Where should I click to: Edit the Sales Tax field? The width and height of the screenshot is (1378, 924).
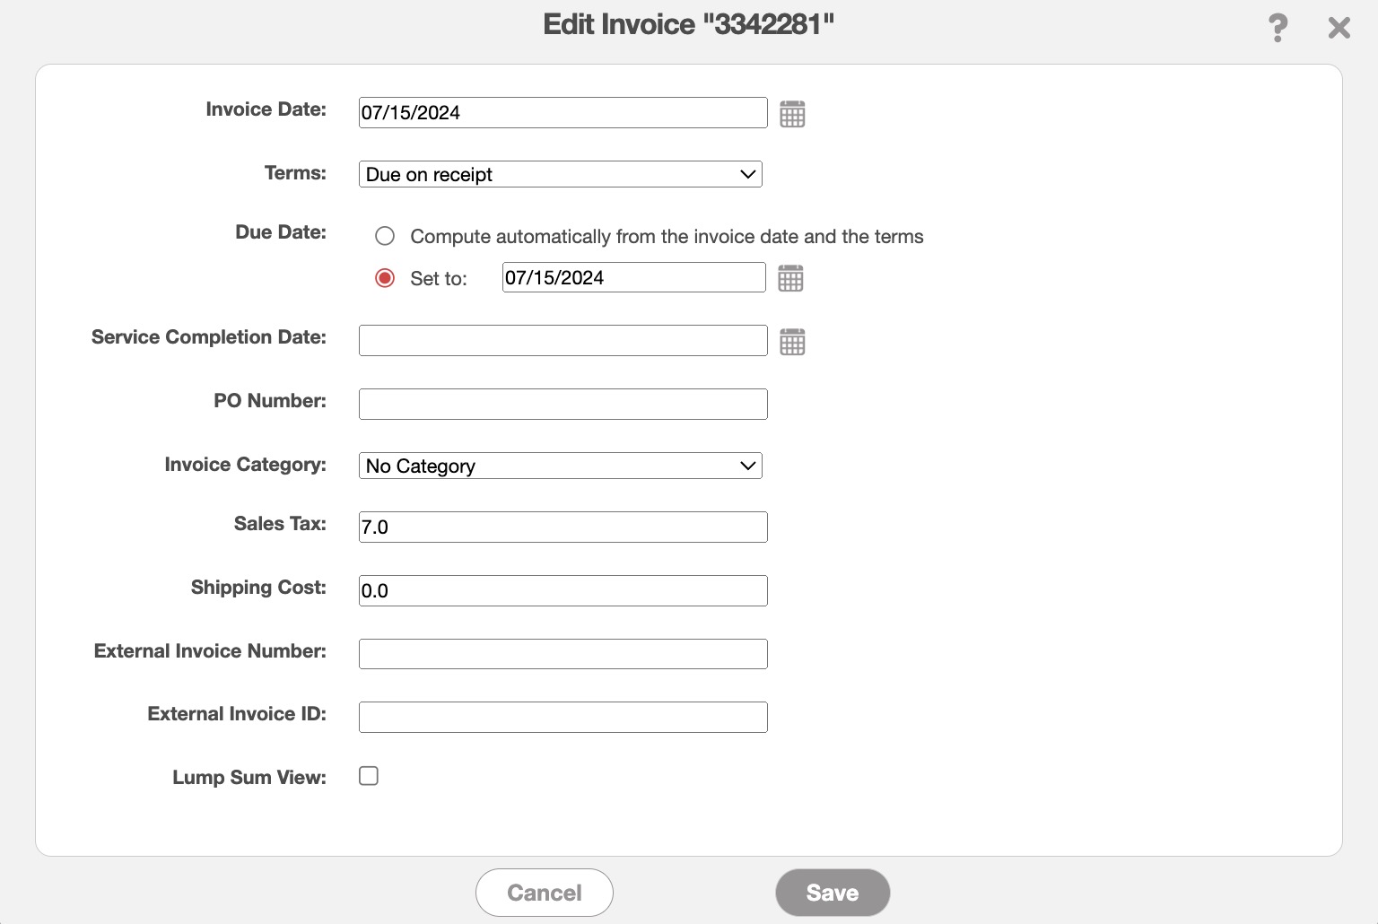tap(563, 527)
